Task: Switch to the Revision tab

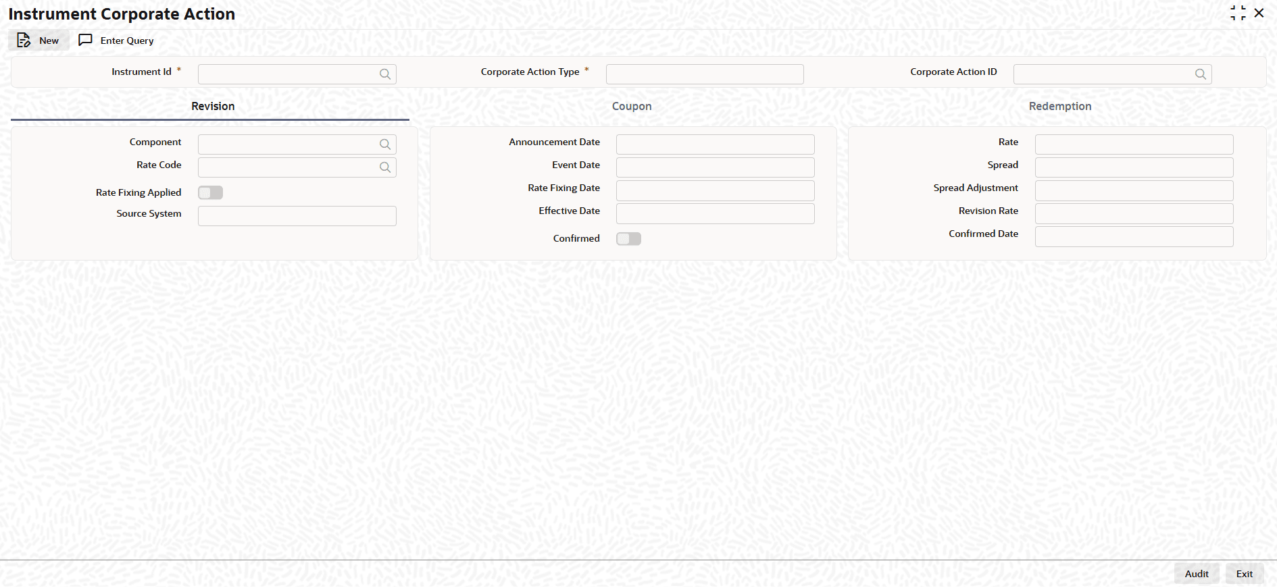Action: tap(213, 107)
